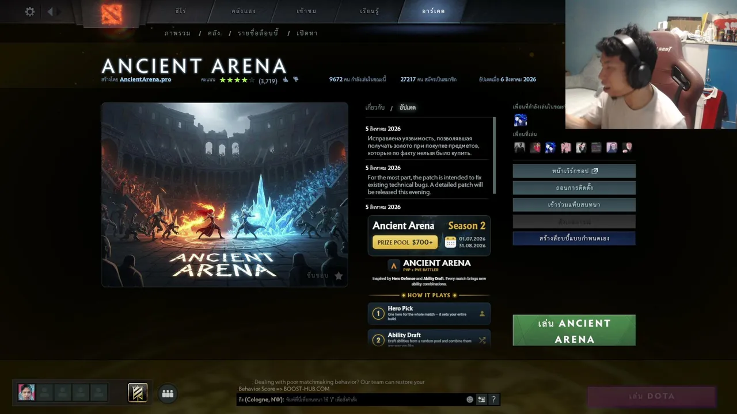Click the Ability Draft step card
This screenshot has height=414, width=737.
[x=429, y=339]
